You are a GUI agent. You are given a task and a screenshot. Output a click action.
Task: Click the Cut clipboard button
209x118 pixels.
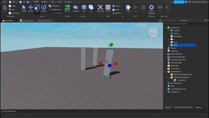pyautogui.click(x=12, y=10)
